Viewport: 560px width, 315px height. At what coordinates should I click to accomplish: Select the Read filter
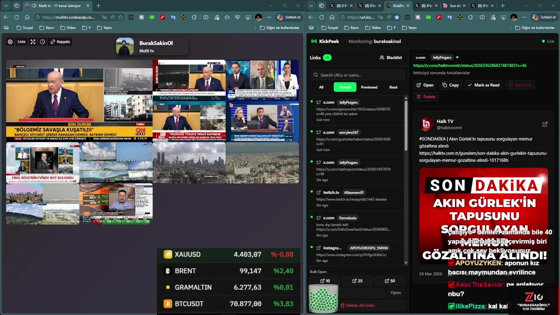(x=393, y=87)
